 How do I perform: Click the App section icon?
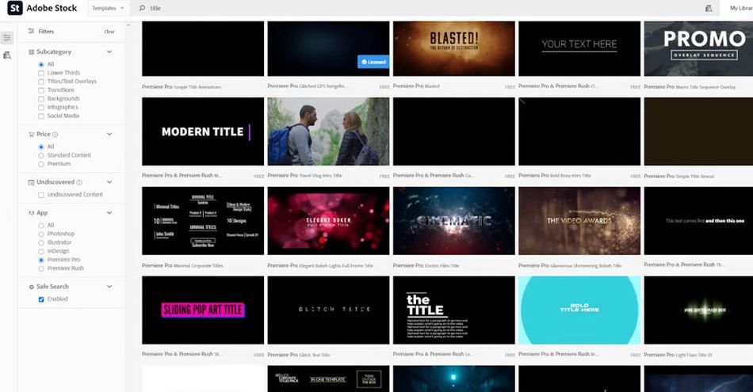[31, 213]
